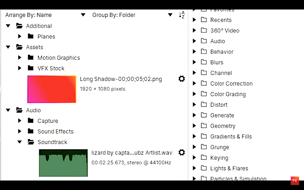Expand the Blurs effects folder

tap(195, 62)
